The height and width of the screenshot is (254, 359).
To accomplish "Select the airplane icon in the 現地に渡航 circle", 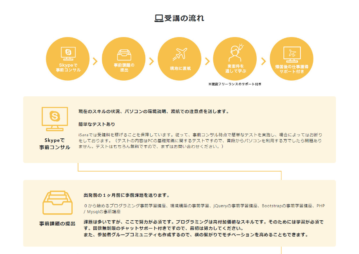I will point(180,54).
